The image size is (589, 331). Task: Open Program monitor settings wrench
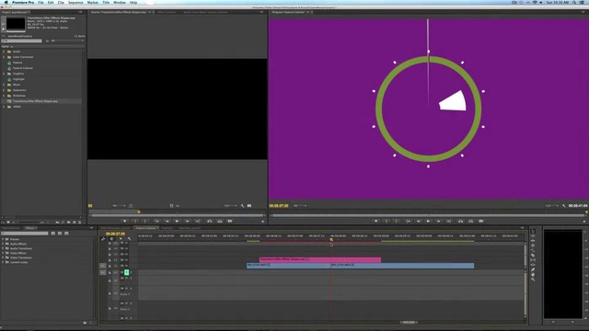(x=564, y=206)
